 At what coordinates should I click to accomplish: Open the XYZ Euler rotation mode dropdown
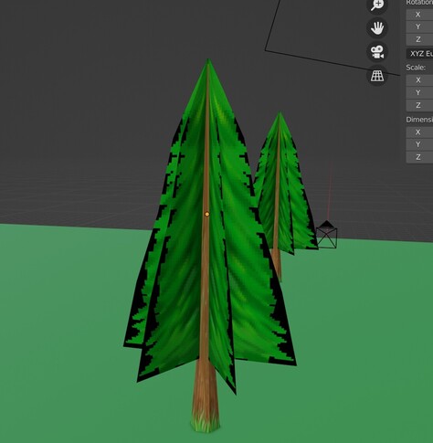(x=419, y=54)
